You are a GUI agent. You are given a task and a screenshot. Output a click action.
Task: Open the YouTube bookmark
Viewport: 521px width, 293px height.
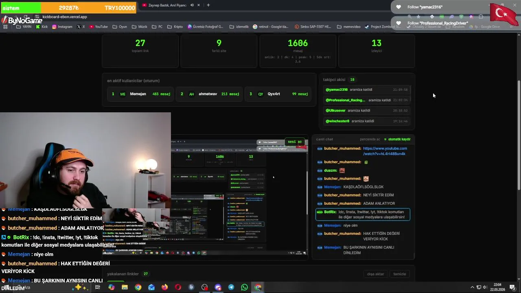99,27
